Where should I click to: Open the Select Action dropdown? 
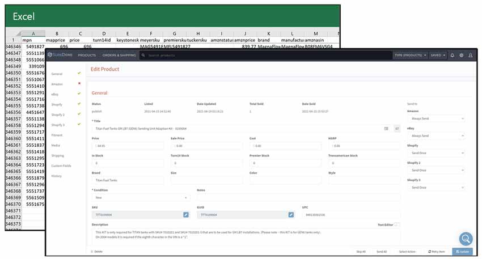click(407, 252)
